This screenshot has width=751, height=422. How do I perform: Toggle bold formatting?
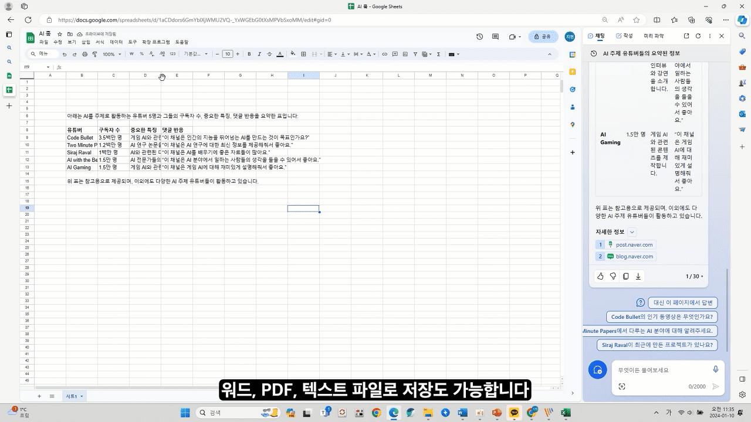tap(249, 54)
